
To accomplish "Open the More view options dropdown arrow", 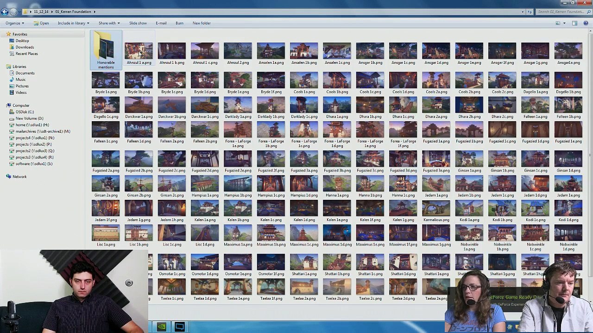I will click(564, 23).
